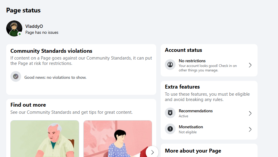Click the grey checkmark icon beside no violations
The height and width of the screenshot is (157, 278).
click(x=16, y=76)
